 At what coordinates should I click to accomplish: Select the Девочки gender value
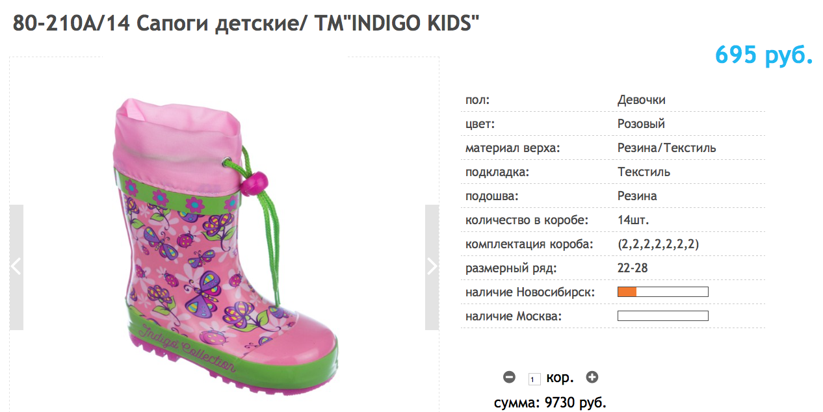(x=641, y=100)
